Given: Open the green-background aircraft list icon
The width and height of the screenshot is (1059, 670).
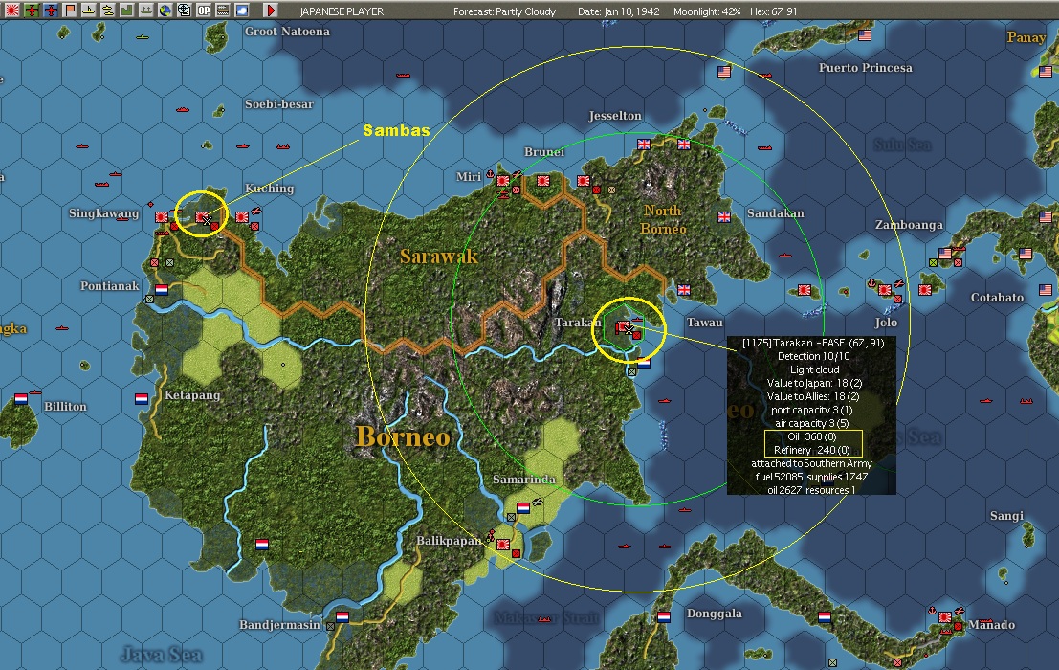Looking at the screenshot, I should [x=32, y=11].
